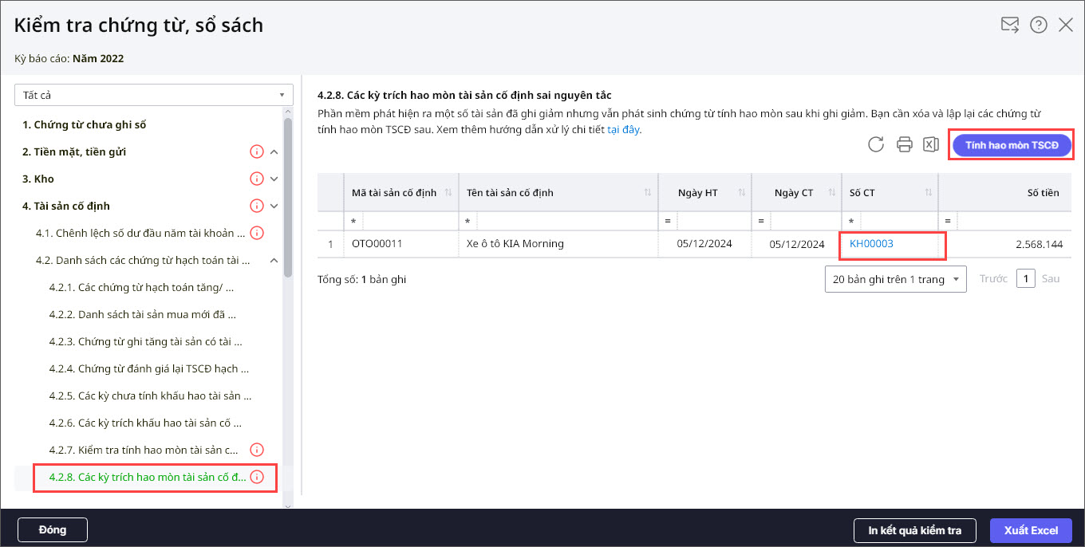Image resolution: width=1085 pixels, height=547 pixels.
Task: Collapse section 4.2 Danh sách các chứng từ
Action: (274, 260)
